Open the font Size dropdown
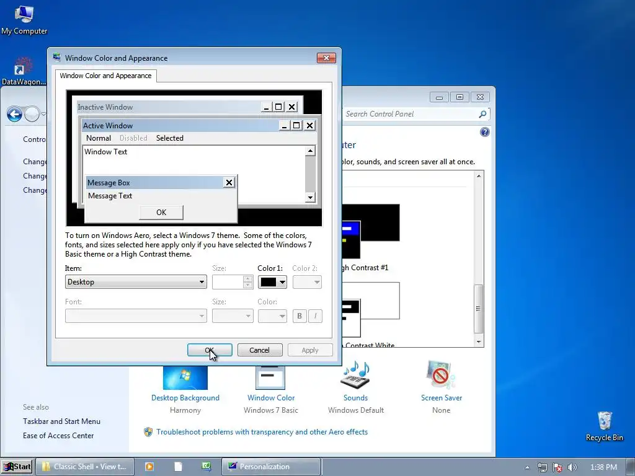Screen dimensions: 635x476 [233, 315]
